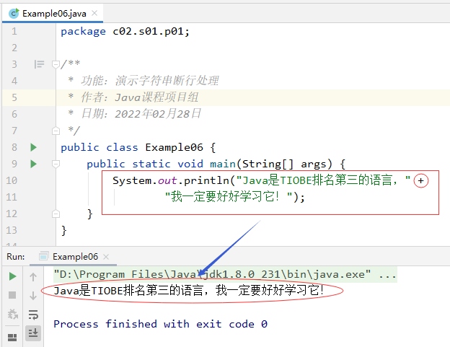Run class Example06 from gutter on line 8

click(34, 147)
